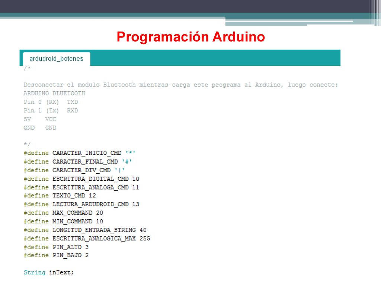The width and height of the screenshot is (381, 285).
Task: Click the GND GND comment line
Action: (40, 128)
